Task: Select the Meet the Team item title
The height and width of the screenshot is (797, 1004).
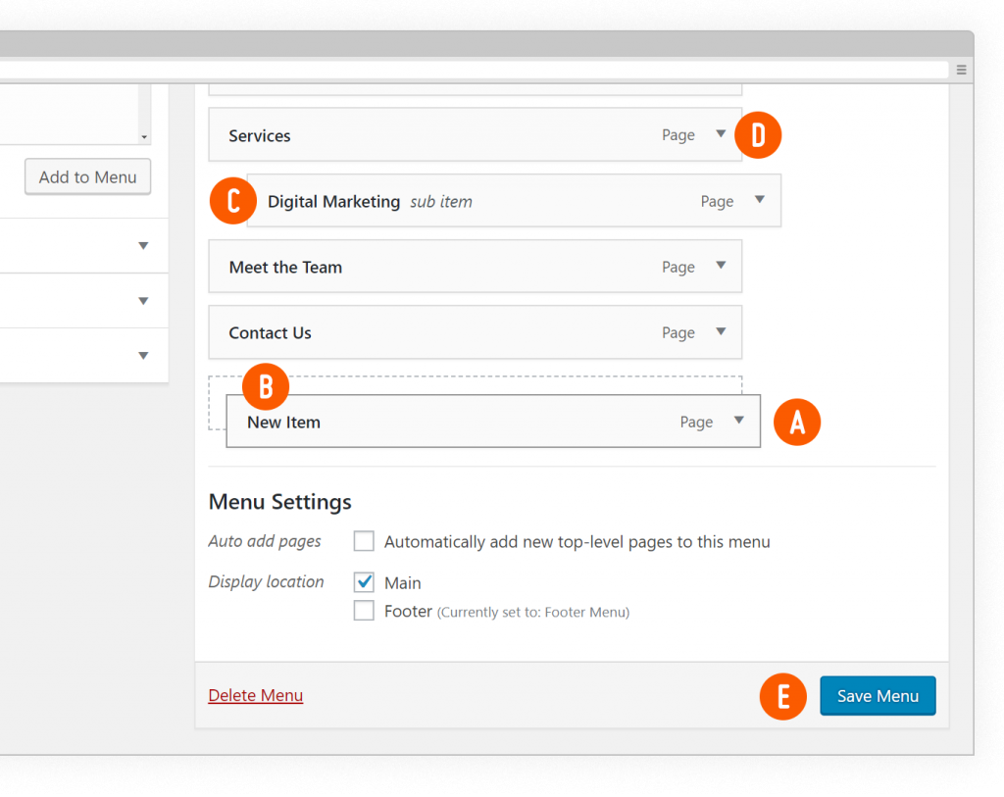Action: [285, 268]
